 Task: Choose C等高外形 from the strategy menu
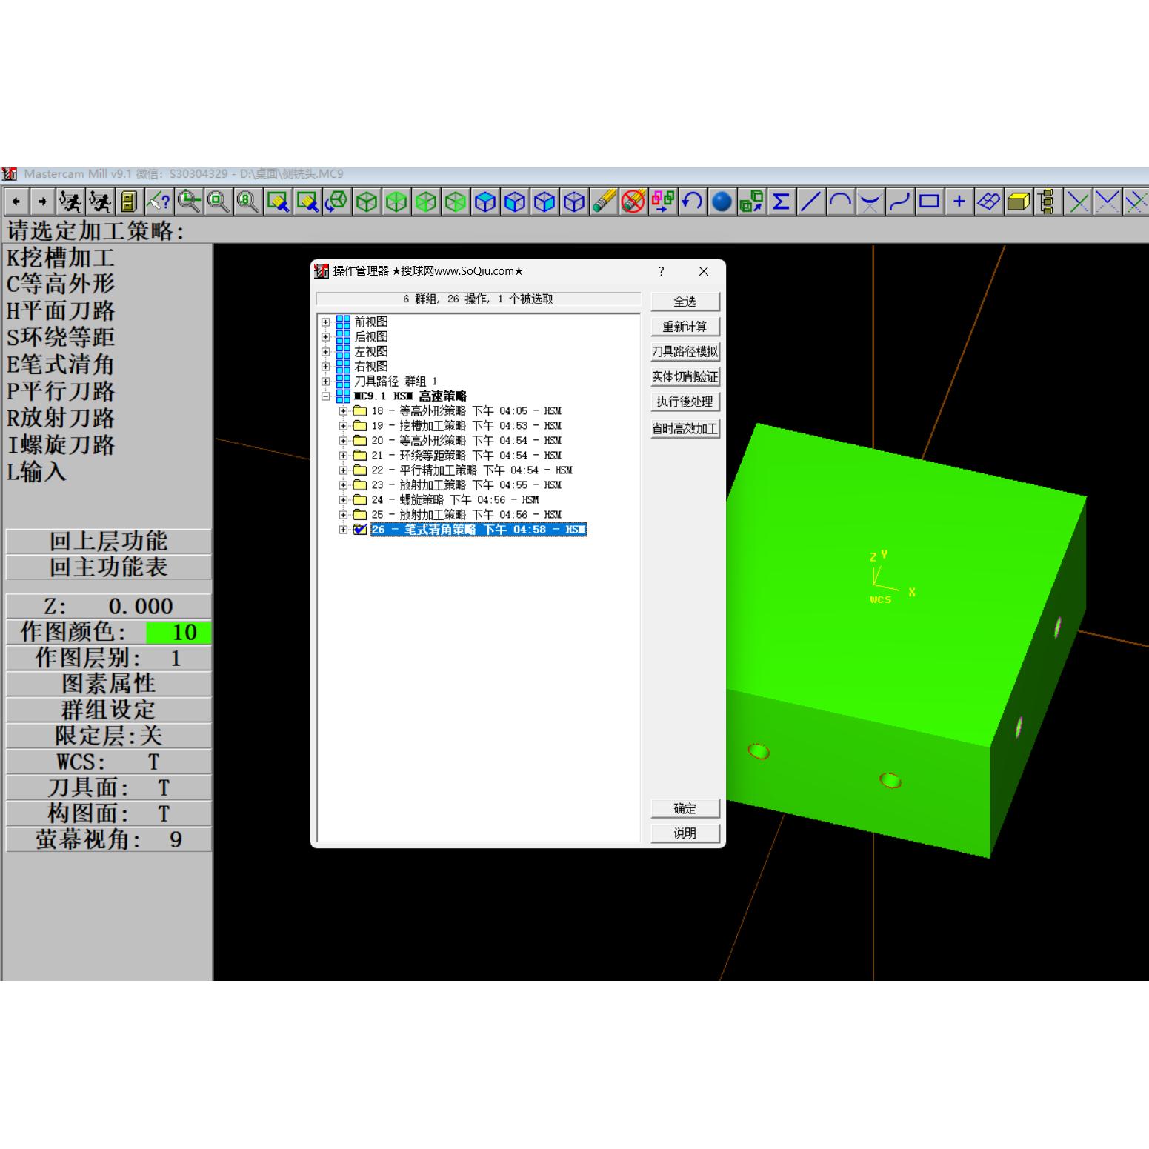click(x=61, y=284)
